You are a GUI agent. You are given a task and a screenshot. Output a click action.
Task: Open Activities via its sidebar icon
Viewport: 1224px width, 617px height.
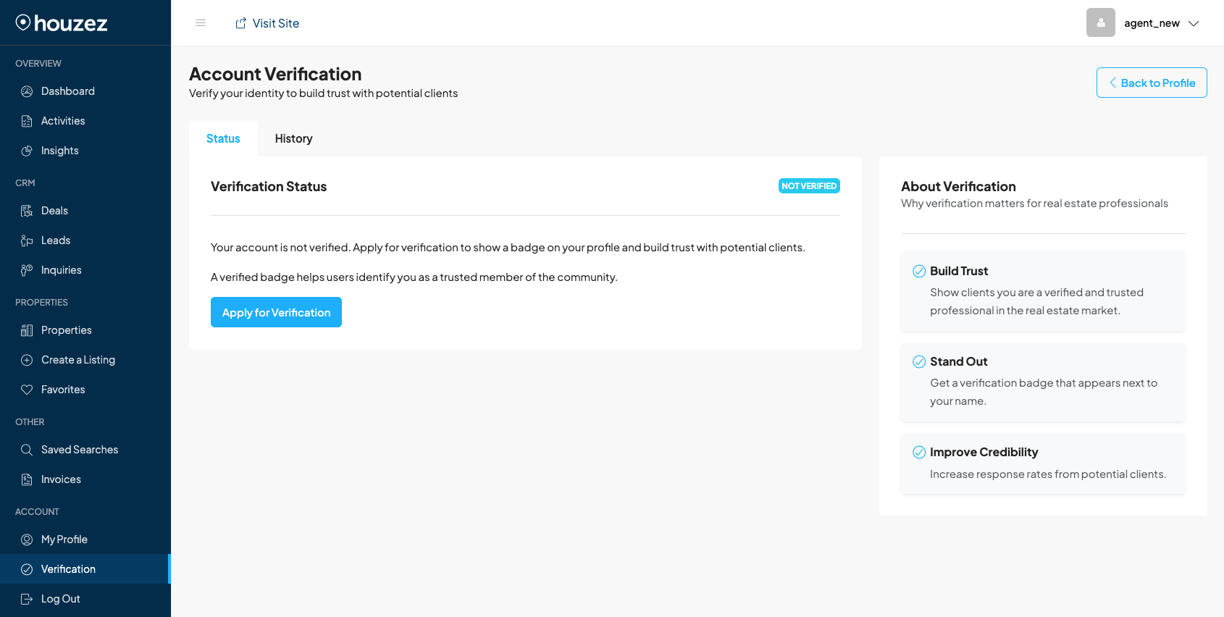tap(27, 121)
